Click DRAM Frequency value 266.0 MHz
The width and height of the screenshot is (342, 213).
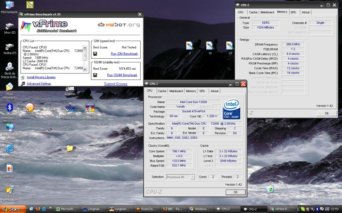293,44
